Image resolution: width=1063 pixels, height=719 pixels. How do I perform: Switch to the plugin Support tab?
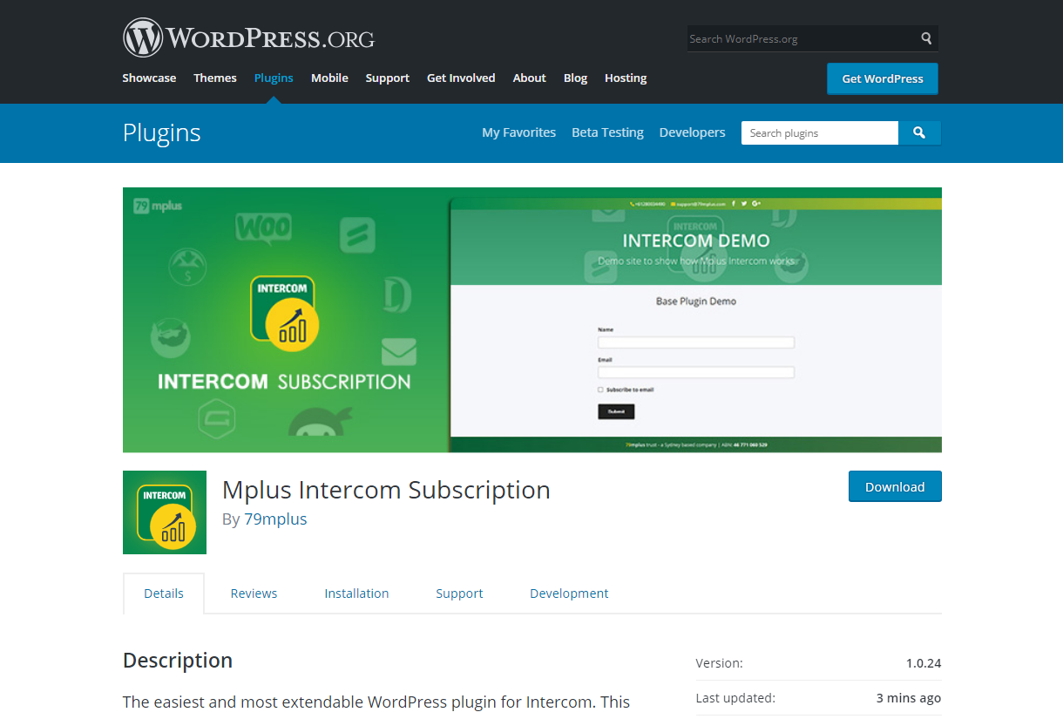point(459,594)
